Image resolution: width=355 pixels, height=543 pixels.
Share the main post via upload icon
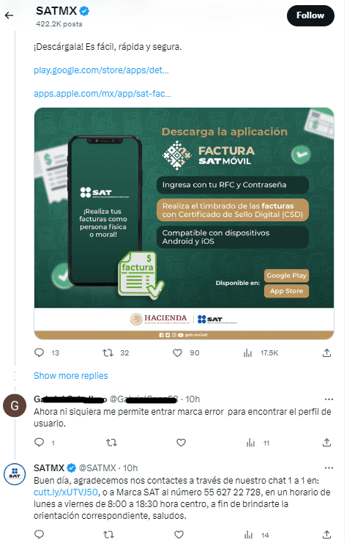pos(326,353)
